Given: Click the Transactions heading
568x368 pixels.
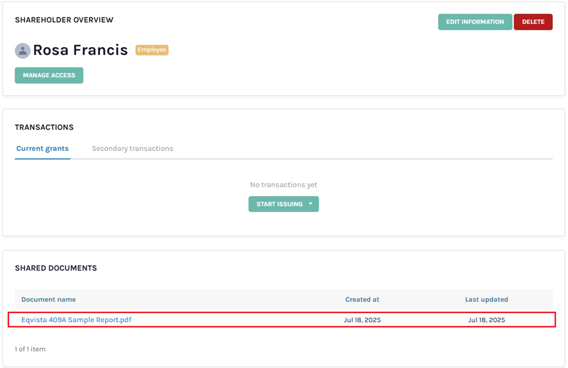Looking at the screenshot, I should [44, 127].
